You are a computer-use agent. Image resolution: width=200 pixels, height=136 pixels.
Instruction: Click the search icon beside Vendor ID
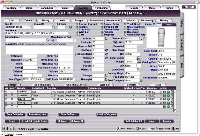click(141, 39)
